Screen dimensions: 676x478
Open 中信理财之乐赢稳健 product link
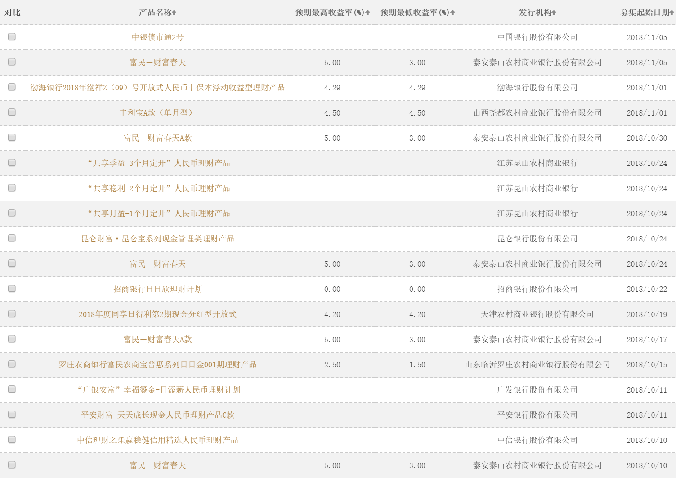(157, 440)
